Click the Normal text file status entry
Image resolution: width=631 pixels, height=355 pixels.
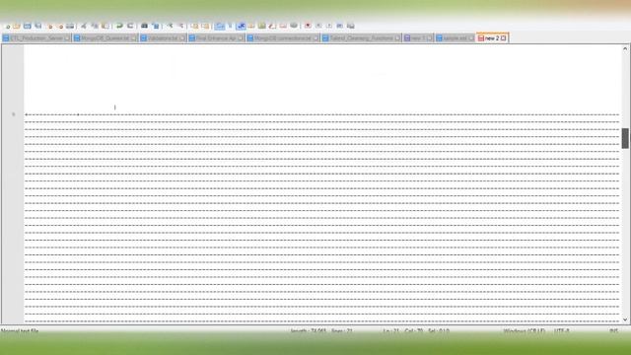click(20, 331)
